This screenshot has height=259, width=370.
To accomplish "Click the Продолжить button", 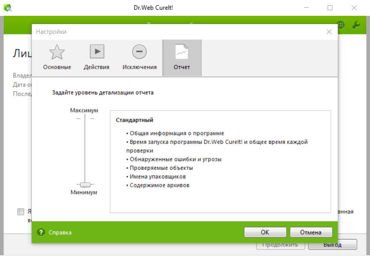I will point(280,245).
